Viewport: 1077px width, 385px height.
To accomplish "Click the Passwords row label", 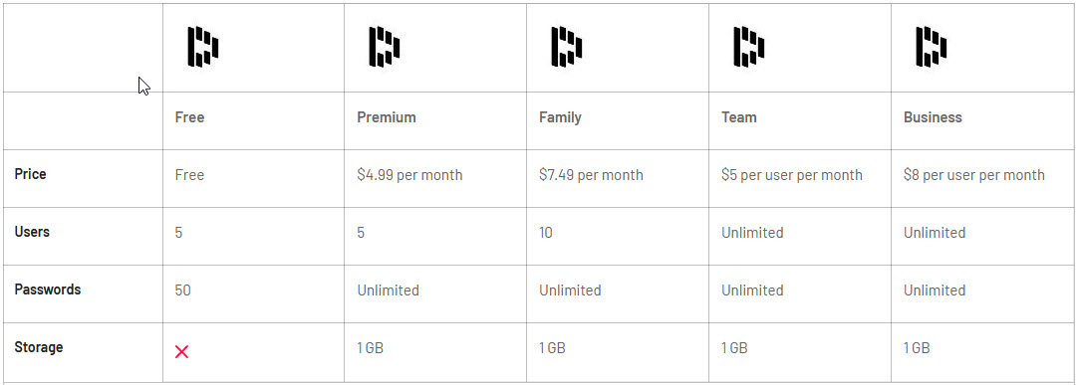I will click(x=48, y=289).
